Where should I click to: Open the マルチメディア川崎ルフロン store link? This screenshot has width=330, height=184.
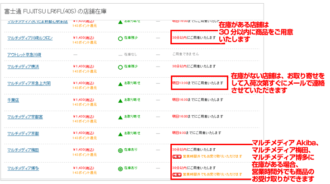click(30, 38)
